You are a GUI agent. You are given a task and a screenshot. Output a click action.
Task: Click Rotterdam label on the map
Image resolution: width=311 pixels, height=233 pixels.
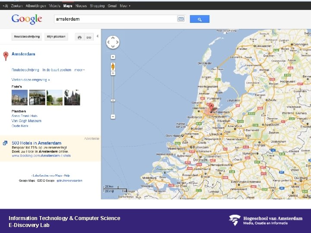(x=201, y=148)
